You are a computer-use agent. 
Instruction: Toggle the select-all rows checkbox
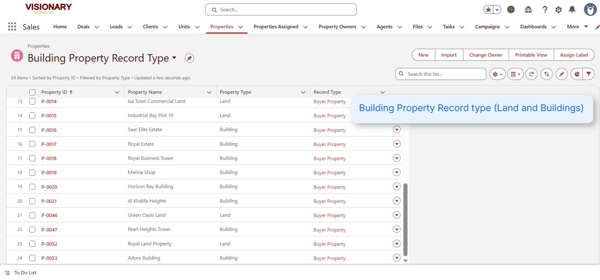click(32, 92)
